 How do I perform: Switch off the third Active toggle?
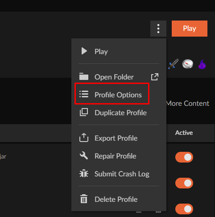(184, 209)
